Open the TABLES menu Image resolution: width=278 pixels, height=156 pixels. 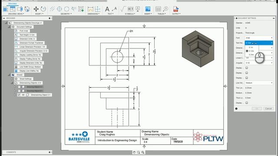pos(162,14)
